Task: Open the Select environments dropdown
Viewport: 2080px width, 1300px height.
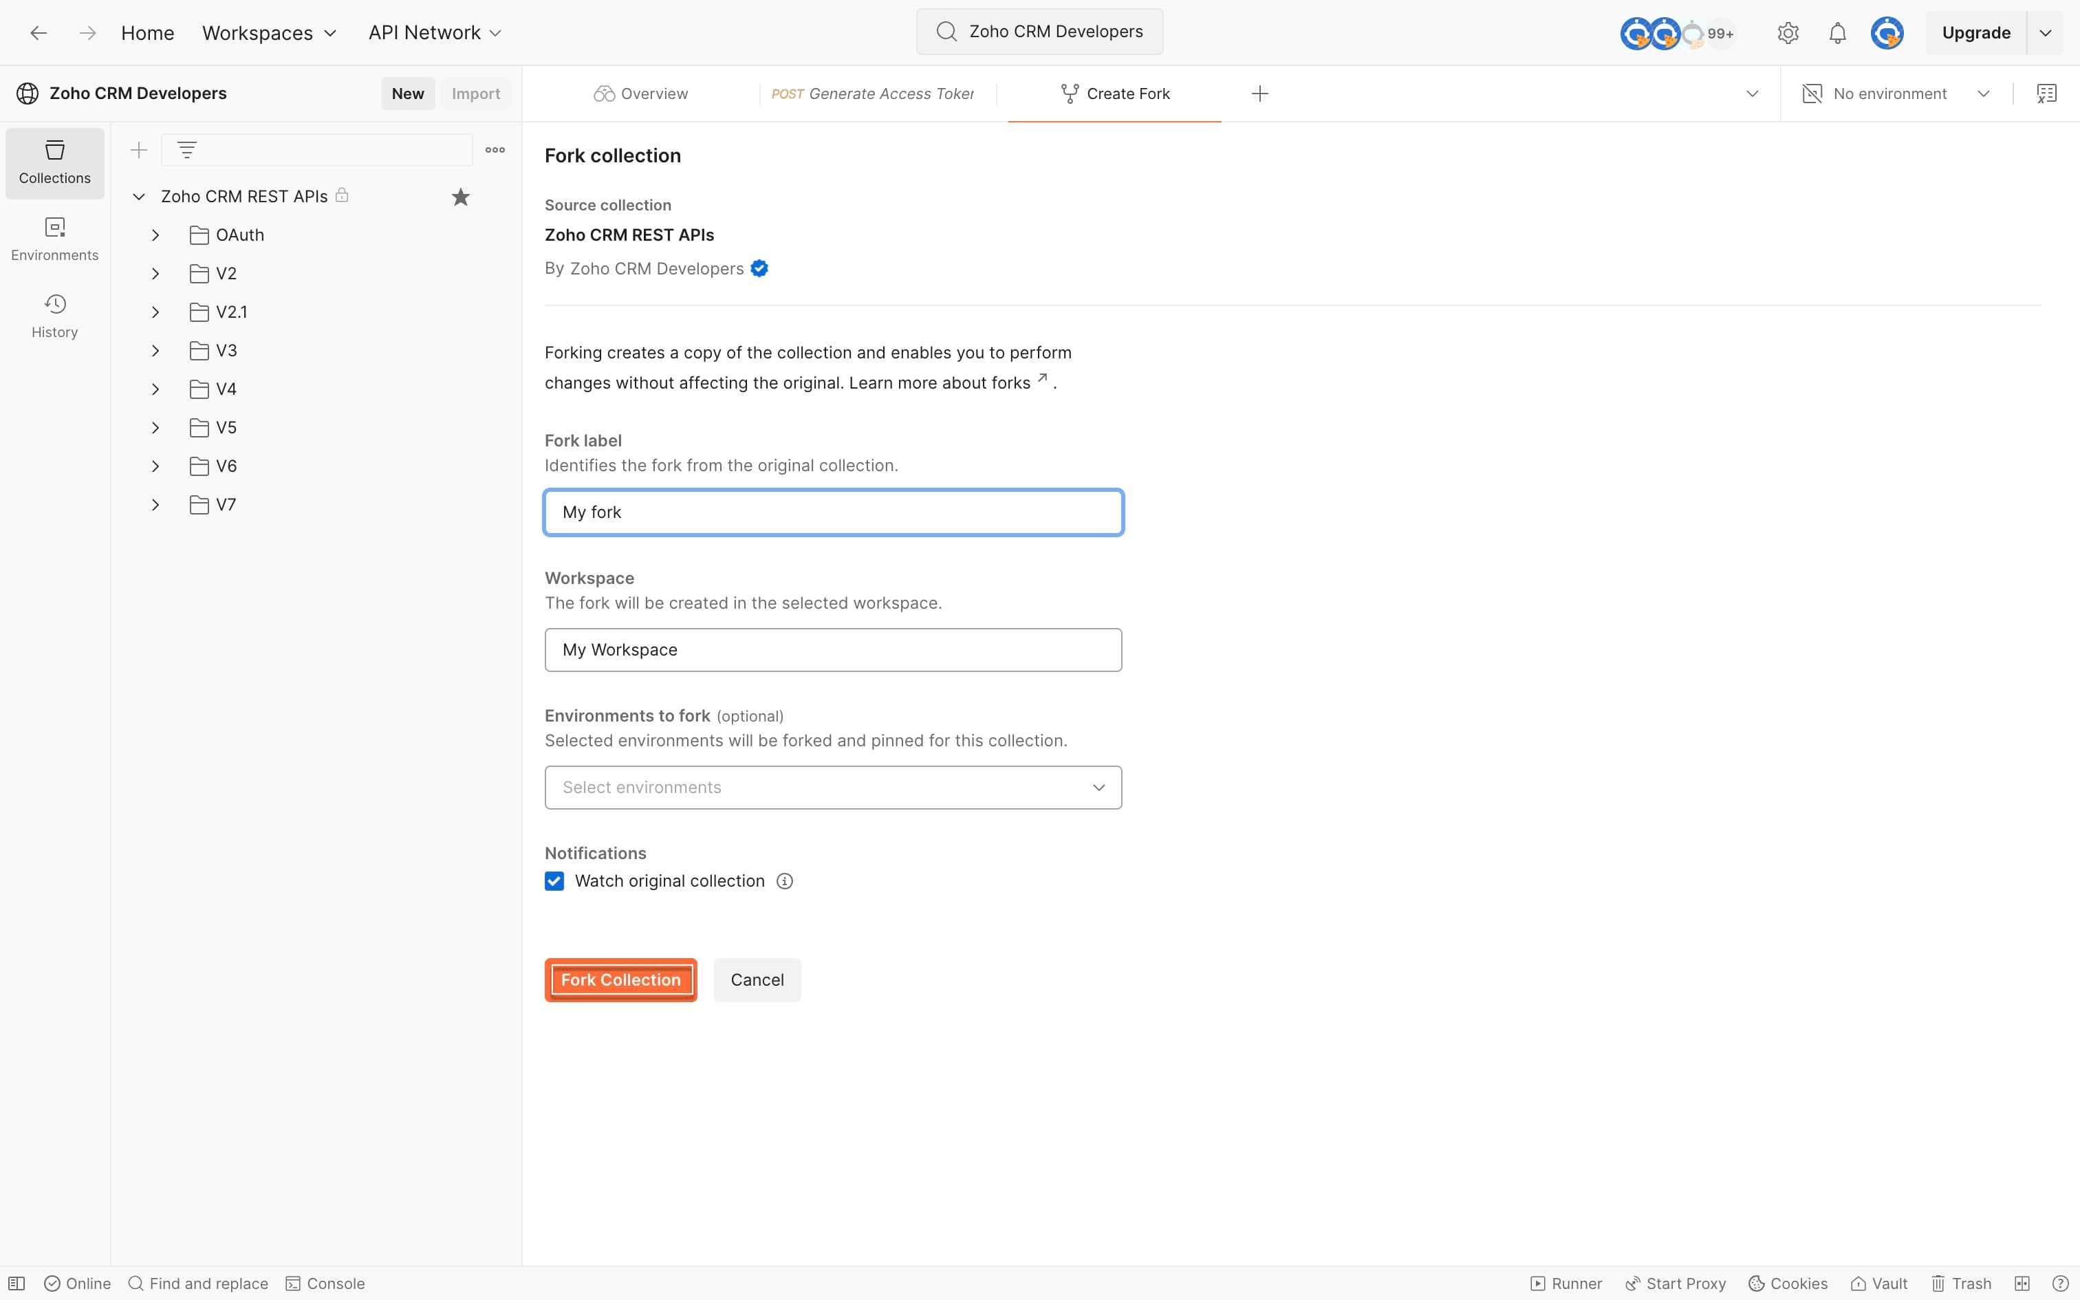Action: pos(833,788)
